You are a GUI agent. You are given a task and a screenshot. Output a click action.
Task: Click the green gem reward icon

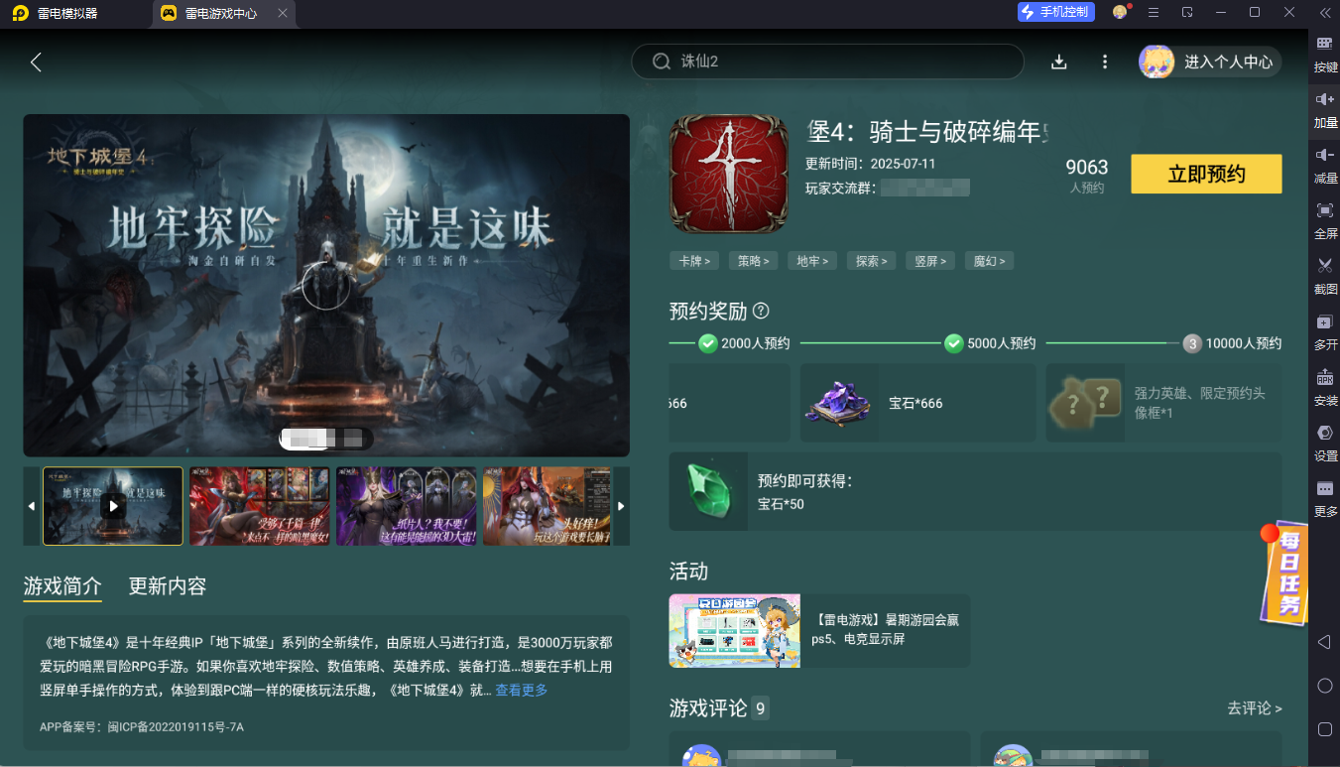point(708,491)
